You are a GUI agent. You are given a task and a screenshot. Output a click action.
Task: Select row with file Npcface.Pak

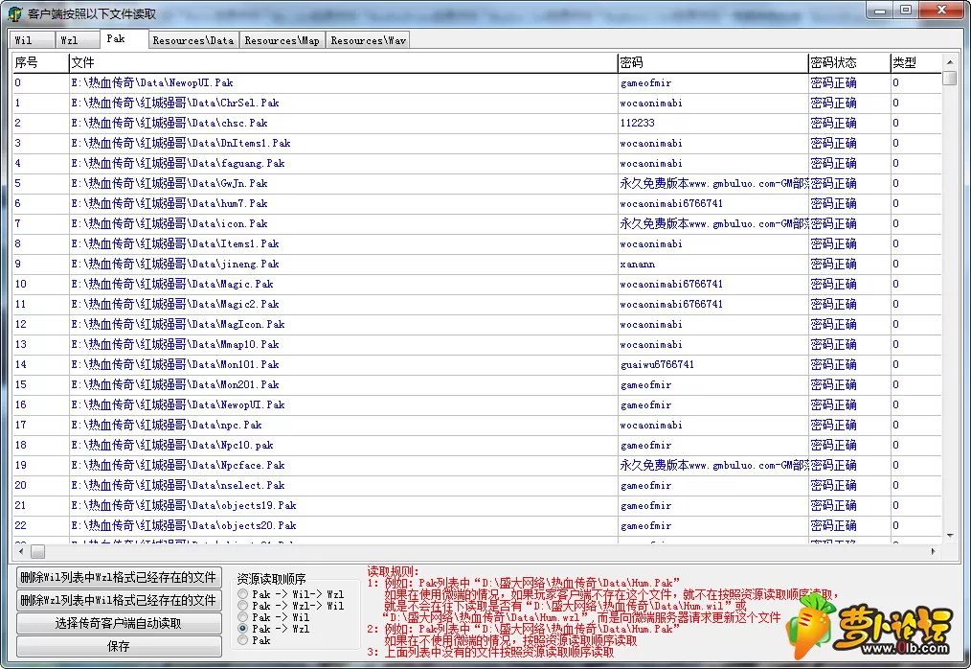tap(477, 466)
